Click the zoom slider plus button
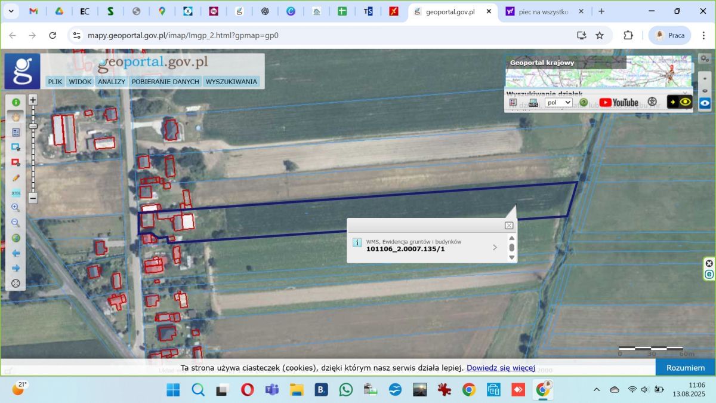Screen dimensions: 716x403 [x=33, y=100]
